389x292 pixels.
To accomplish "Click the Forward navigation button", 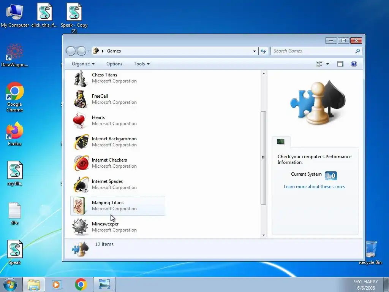I will tap(81, 51).
